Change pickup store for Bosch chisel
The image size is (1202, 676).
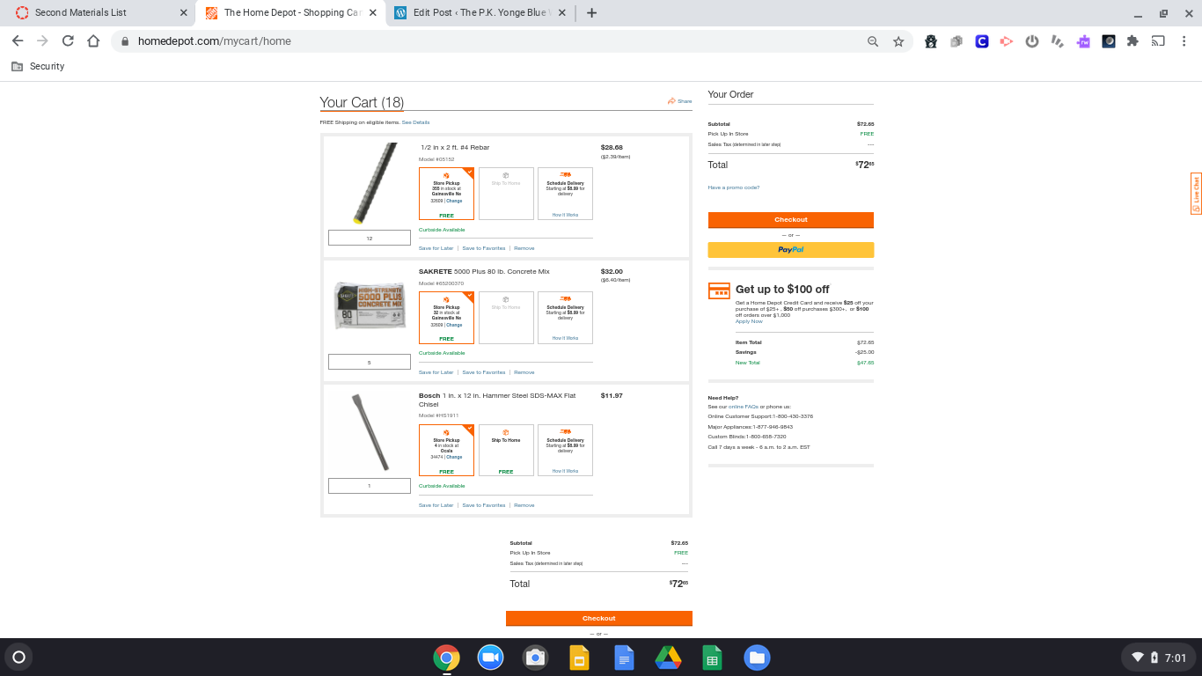[454, 458]
